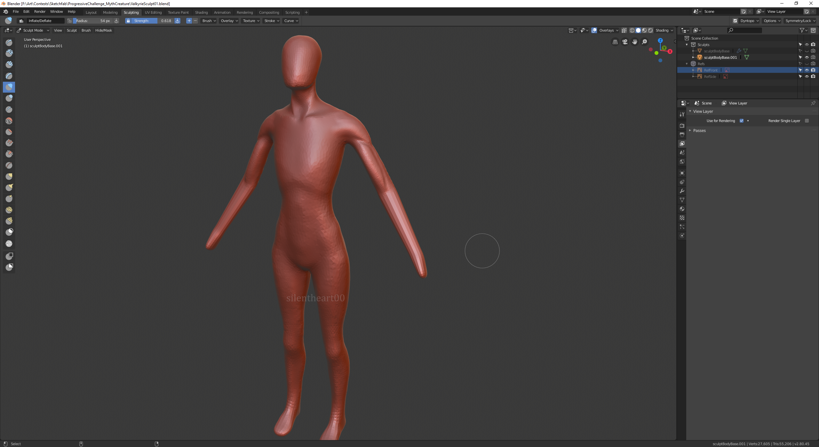Select the Grab sculpt brush icon
819x447 pixels.
point(9,176)
